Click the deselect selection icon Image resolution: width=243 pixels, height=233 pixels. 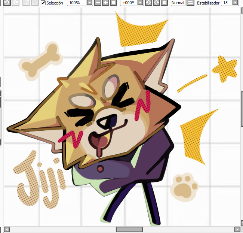26,3
